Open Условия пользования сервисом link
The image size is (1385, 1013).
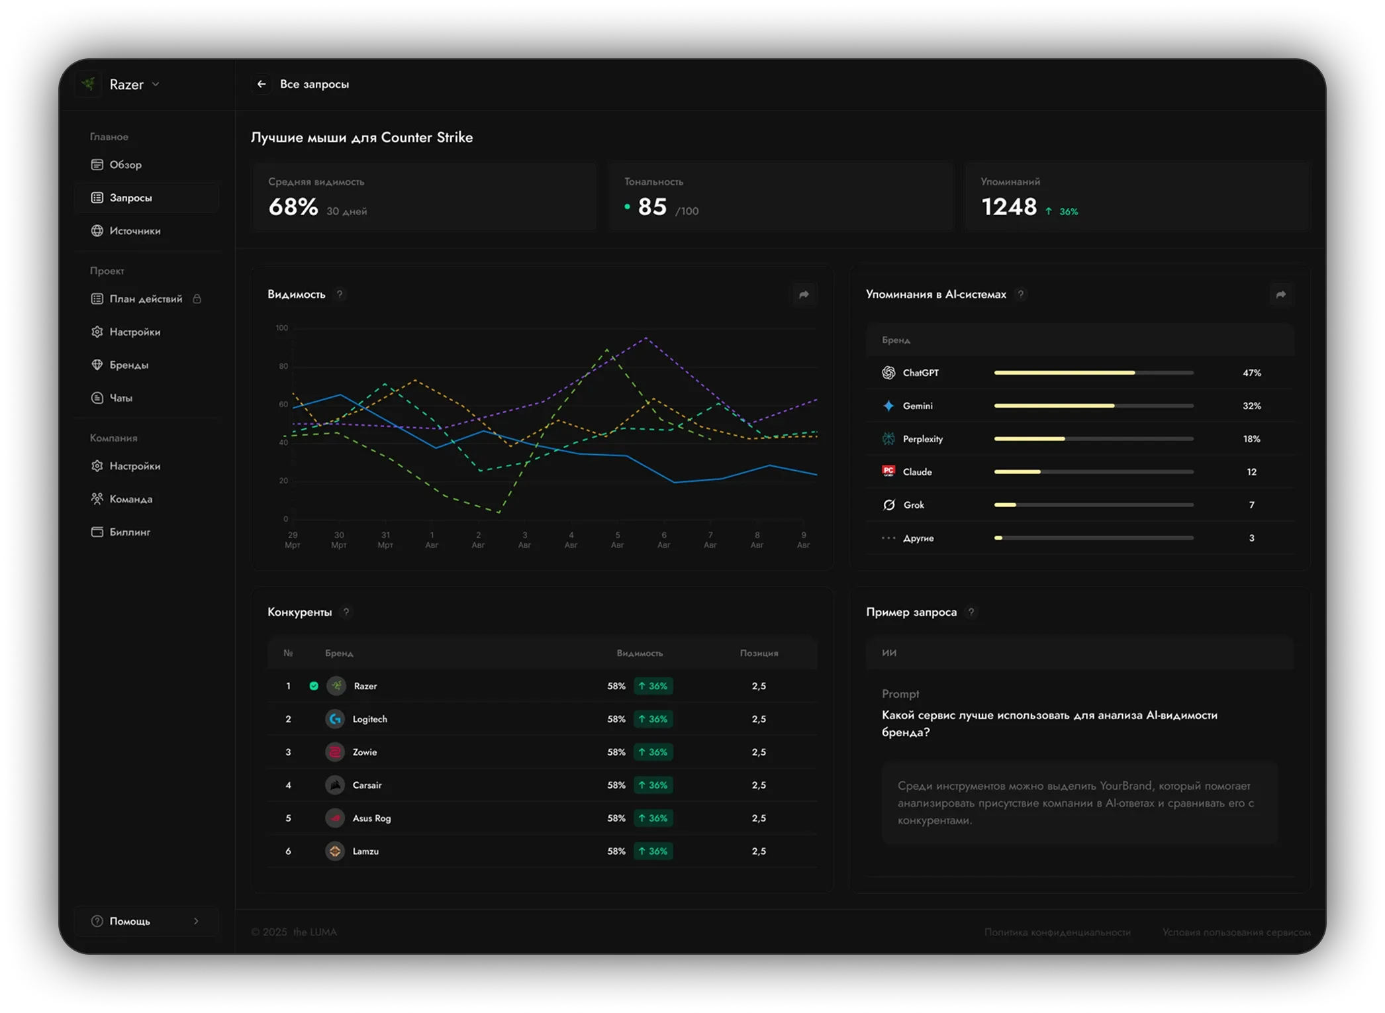click(x=1236, y=932)
